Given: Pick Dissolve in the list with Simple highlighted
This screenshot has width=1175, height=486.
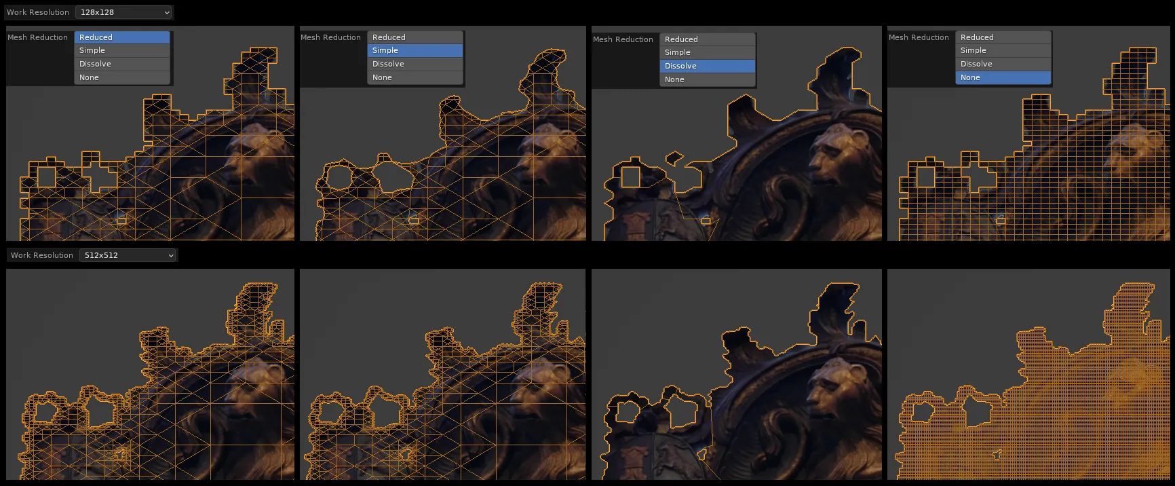Looking at the screenshot, I should (415, 64).
